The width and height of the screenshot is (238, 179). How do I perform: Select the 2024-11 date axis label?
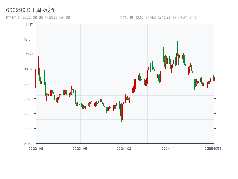[168, 148]
